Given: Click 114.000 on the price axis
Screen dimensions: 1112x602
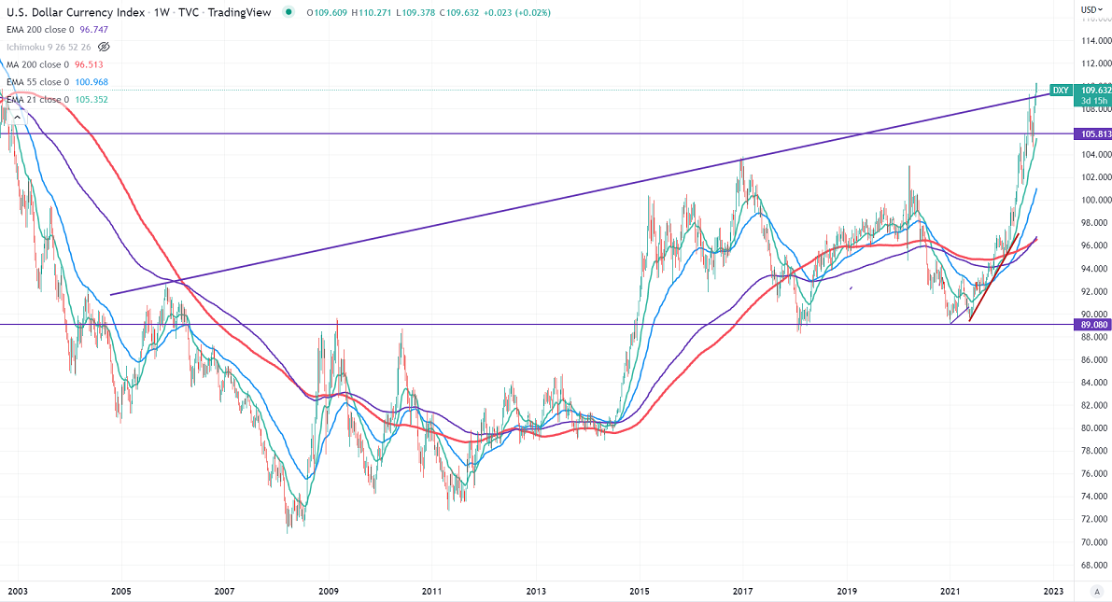Looking at the screenshot, I should 1096,41.
